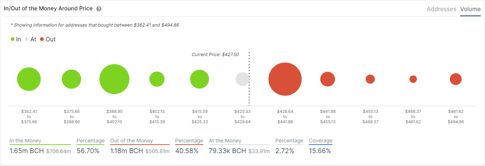Toggle the green In legend item
The image size is (485, 166).
(16, 39)
